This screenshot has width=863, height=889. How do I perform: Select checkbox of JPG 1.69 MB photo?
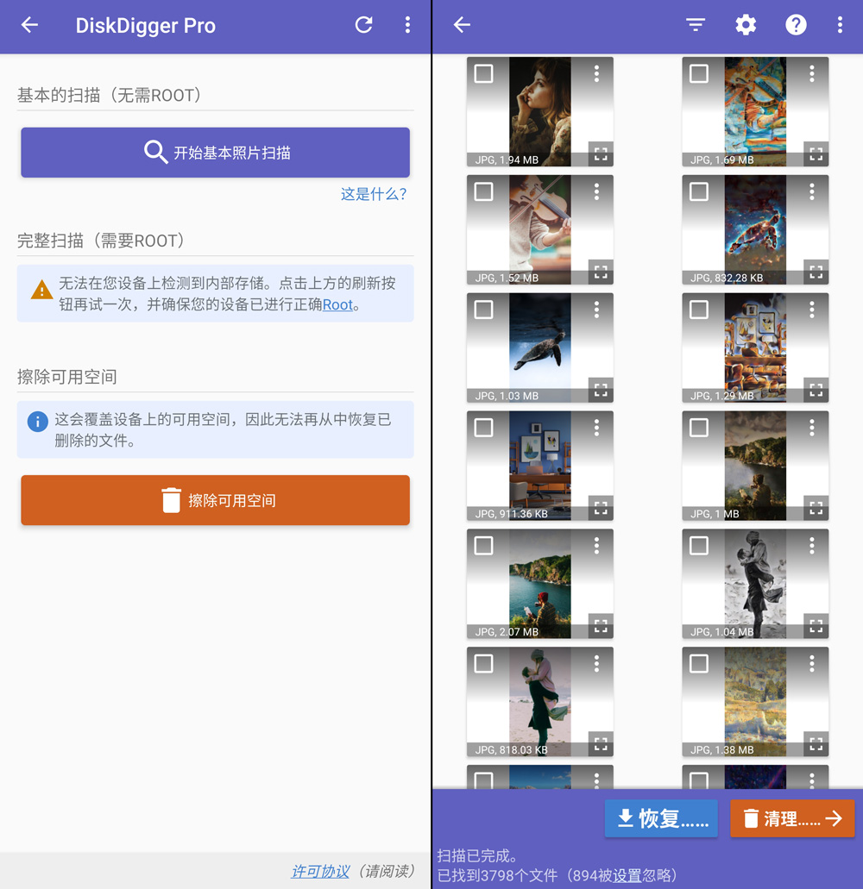[x=699, y=73]
